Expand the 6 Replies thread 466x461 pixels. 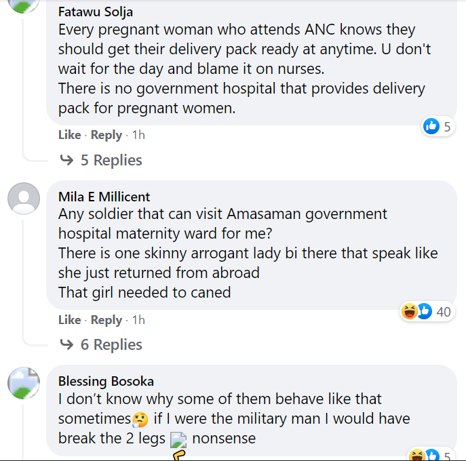point(111,345)
